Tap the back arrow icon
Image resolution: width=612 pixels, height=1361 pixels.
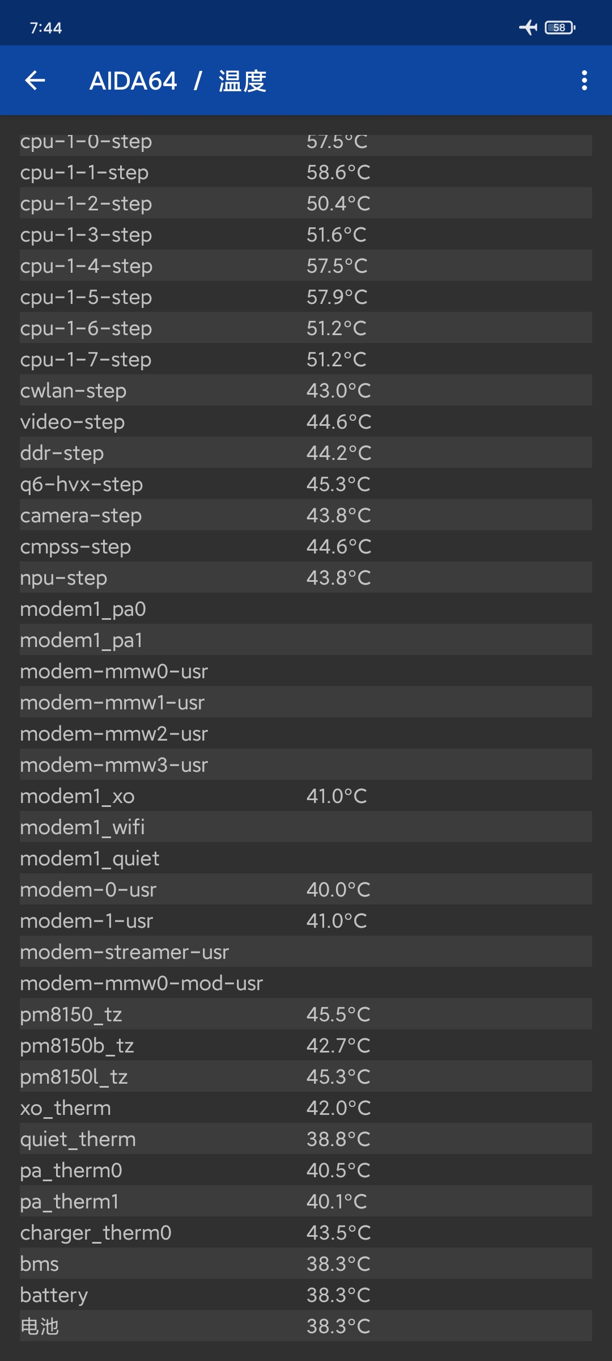(x=35, y=81)
